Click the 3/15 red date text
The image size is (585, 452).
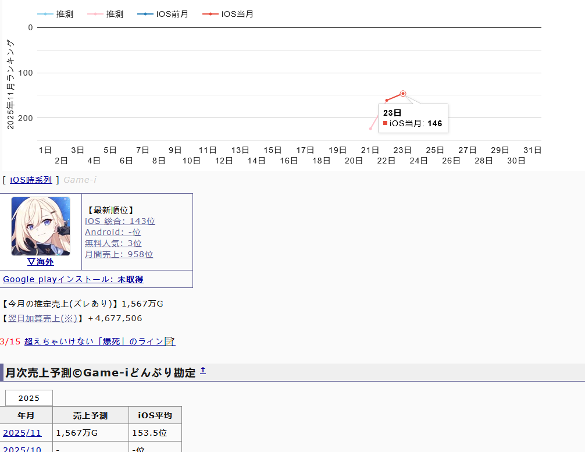click(x=10, y=341)
